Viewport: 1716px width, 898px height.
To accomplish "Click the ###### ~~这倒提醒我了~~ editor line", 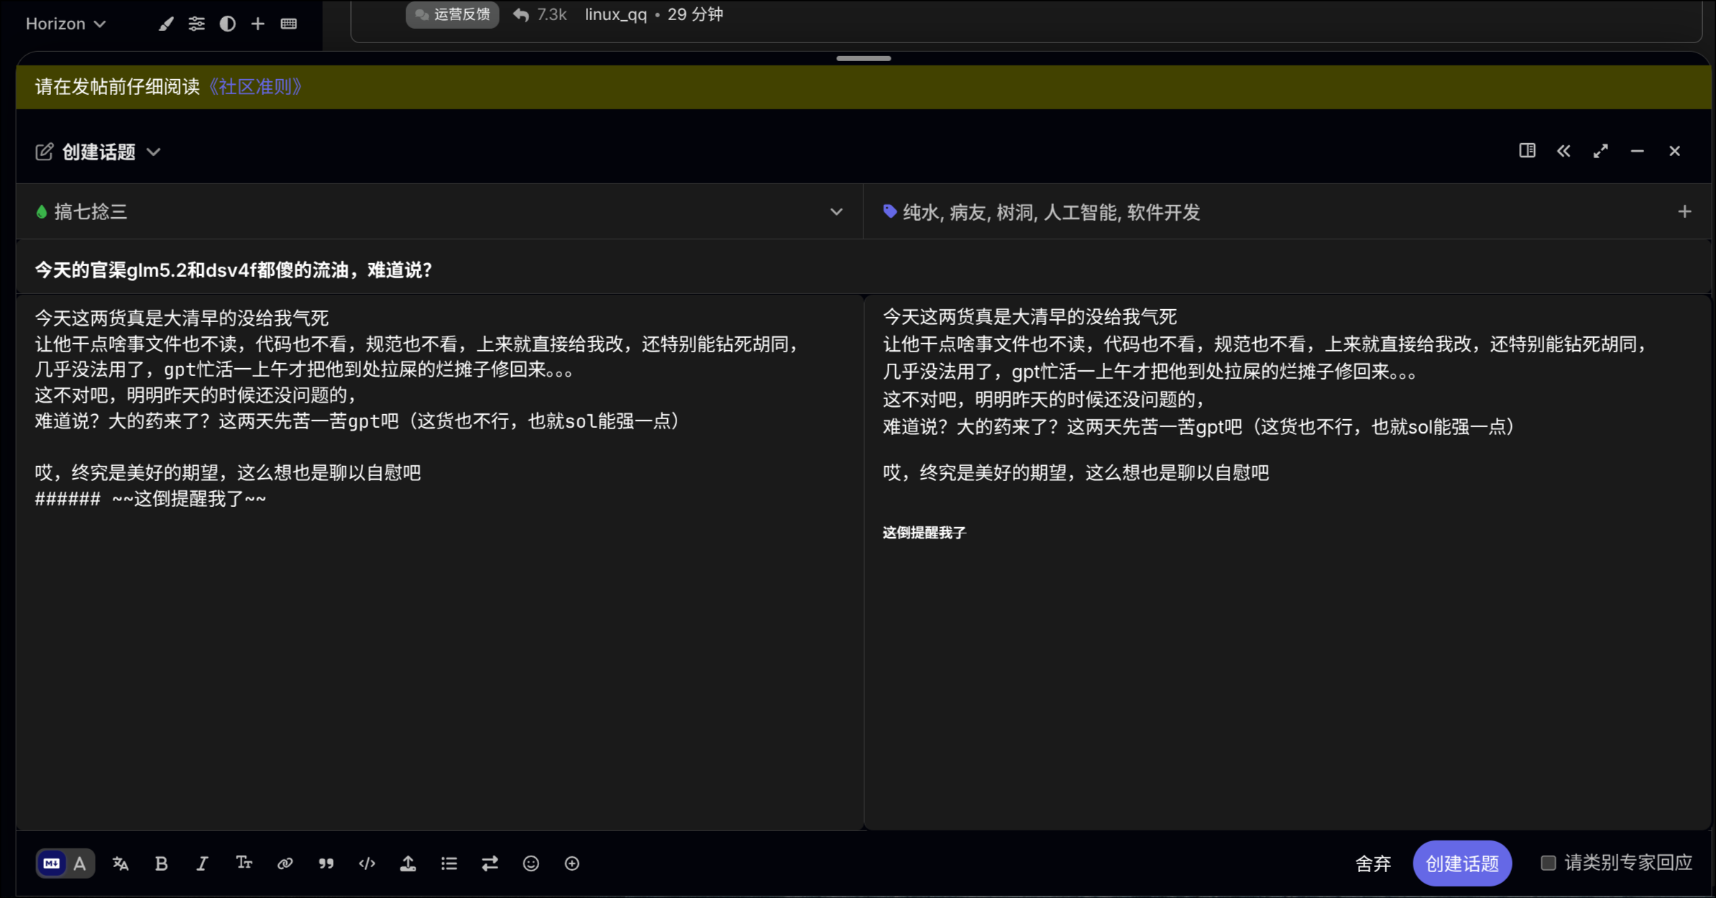I will 150,499.
